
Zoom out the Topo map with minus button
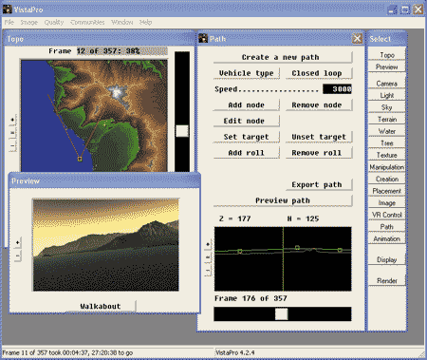tap(12, 145)
